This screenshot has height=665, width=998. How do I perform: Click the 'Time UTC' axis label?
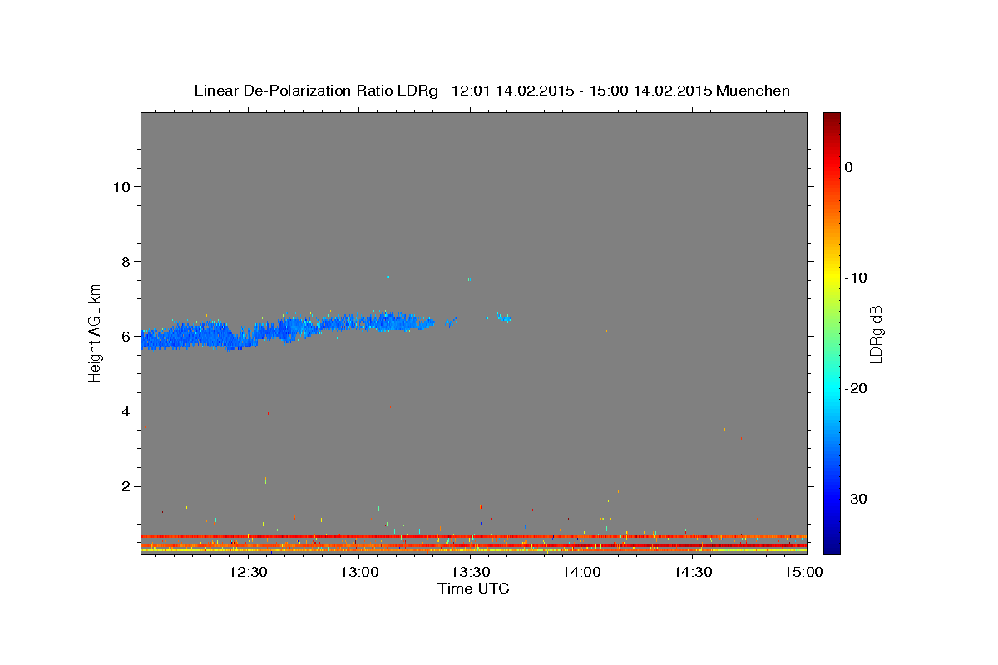point(473,589)
